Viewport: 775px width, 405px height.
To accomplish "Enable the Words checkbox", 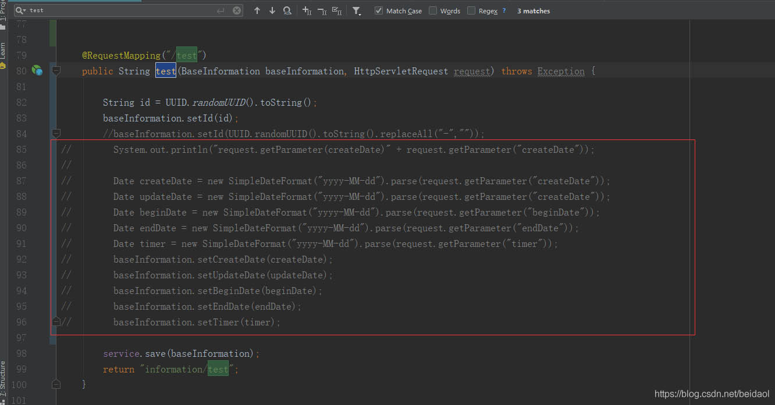I will point(433,10).
